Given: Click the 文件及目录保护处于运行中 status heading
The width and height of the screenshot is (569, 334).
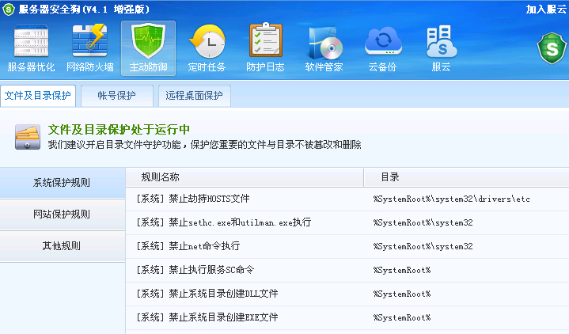Looking at the screenshot, I should pyautogui.click(x=119, y=130).
